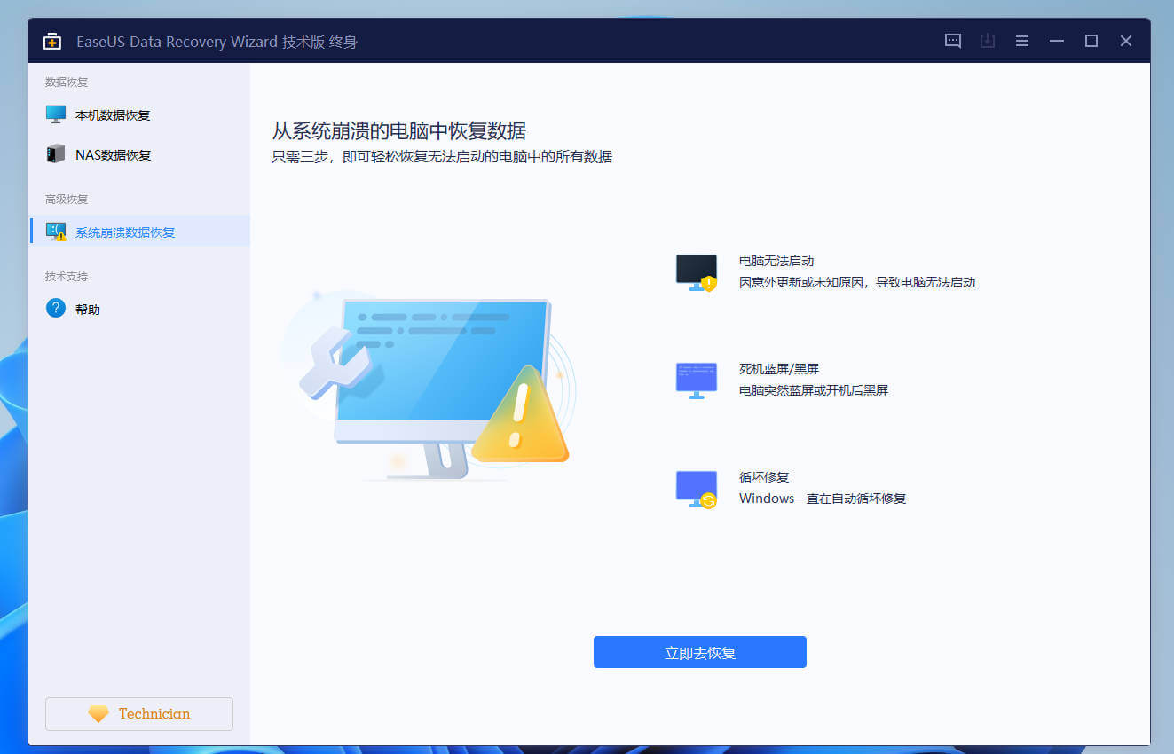Open help via the 帮助 question-mark icon
1174x754 pixels.
[x=55, y=308]
